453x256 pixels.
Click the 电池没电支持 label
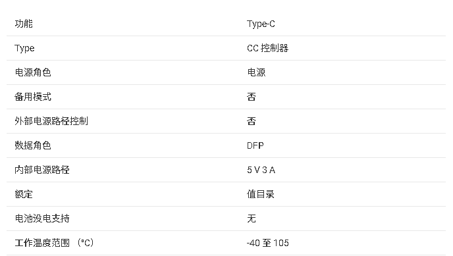click(x=42, y=218)
